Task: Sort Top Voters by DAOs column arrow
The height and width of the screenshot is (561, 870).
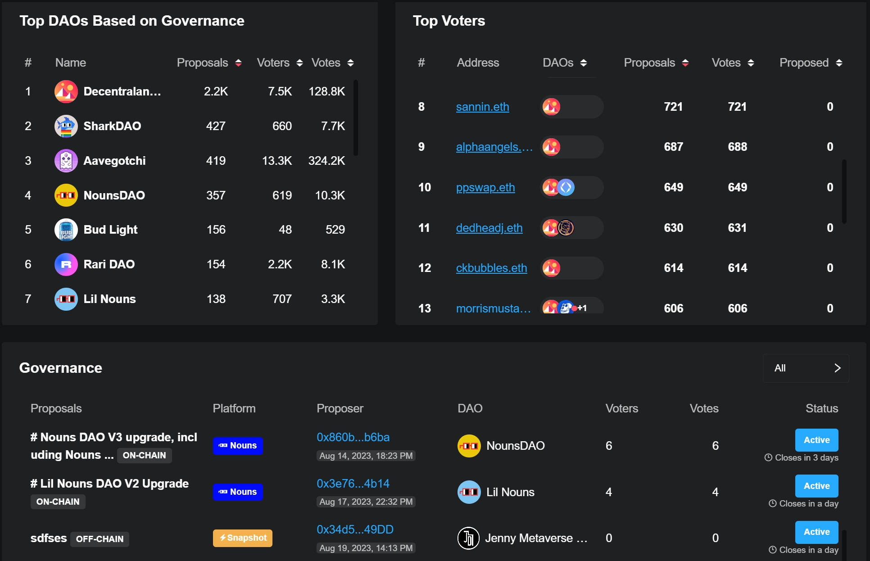Action: (584, 63)
